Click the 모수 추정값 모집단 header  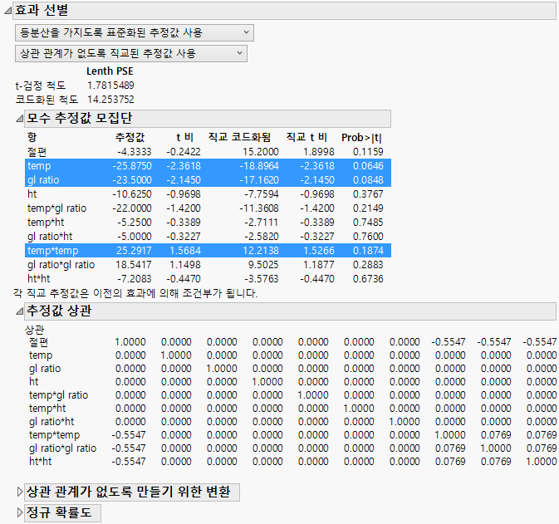click(x=208, y=119)
